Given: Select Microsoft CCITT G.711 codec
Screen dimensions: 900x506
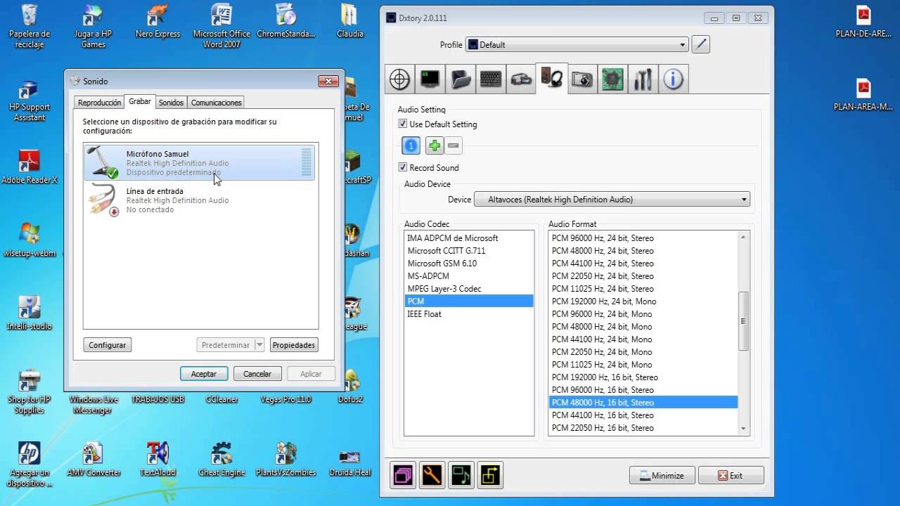Looking at the screenshot, I should (x=469, y=251).
